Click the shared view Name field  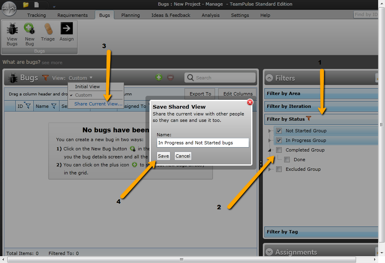[203, 143]
